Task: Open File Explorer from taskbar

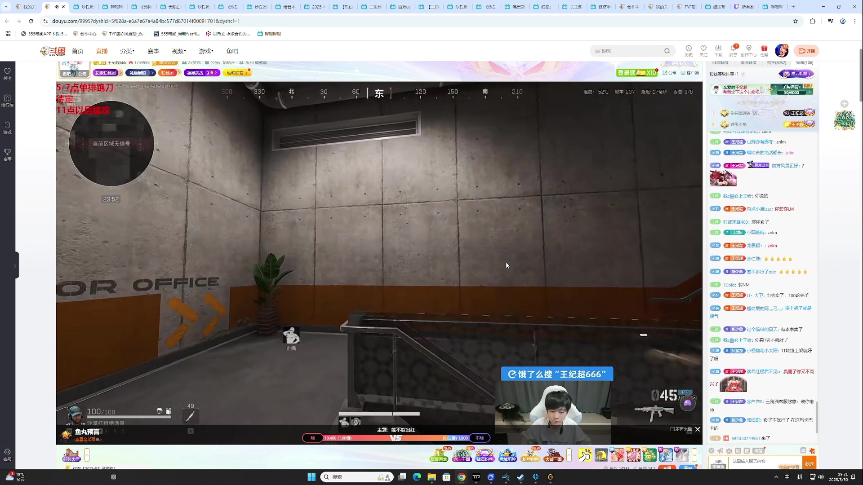Action: tap(431, 477)
